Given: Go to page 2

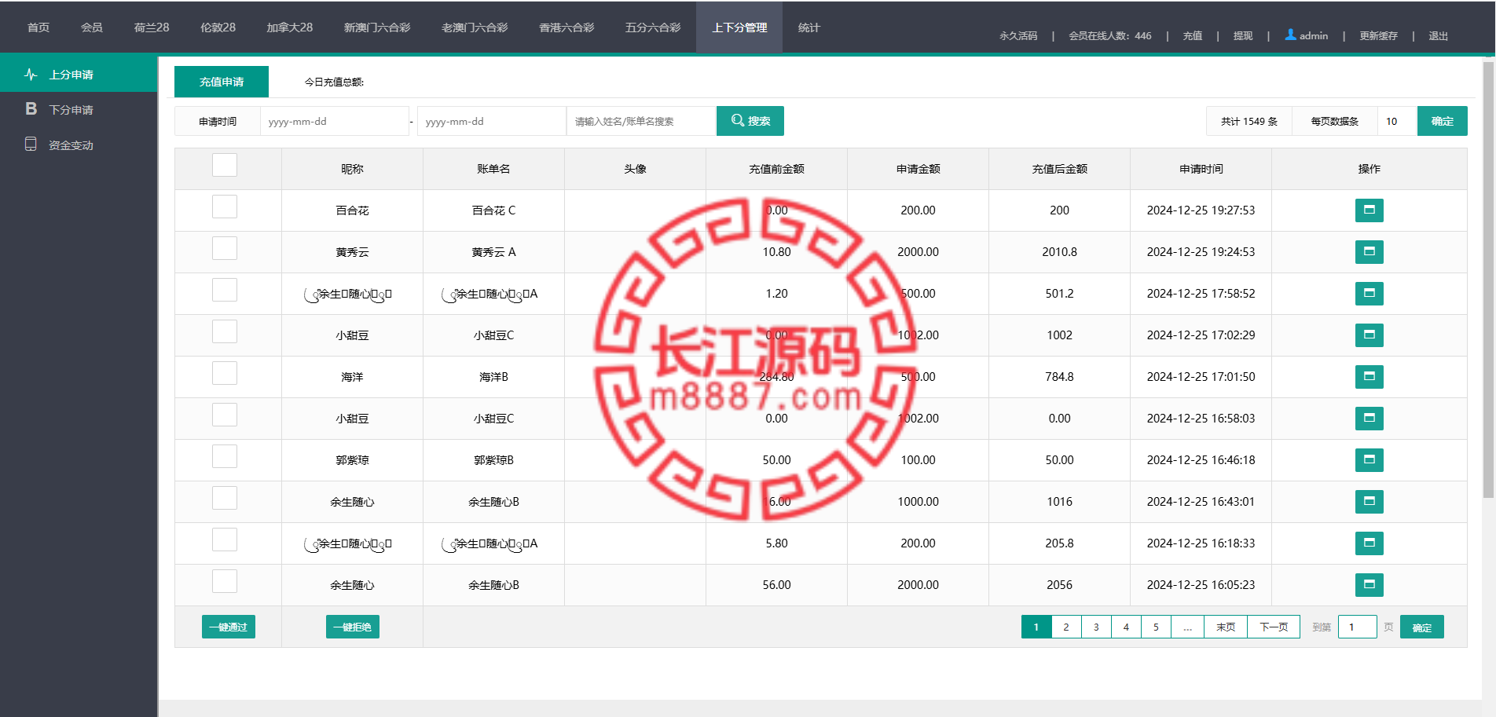Looking at the screenshot, I should pyautogui.click(x=1066, y=627).
